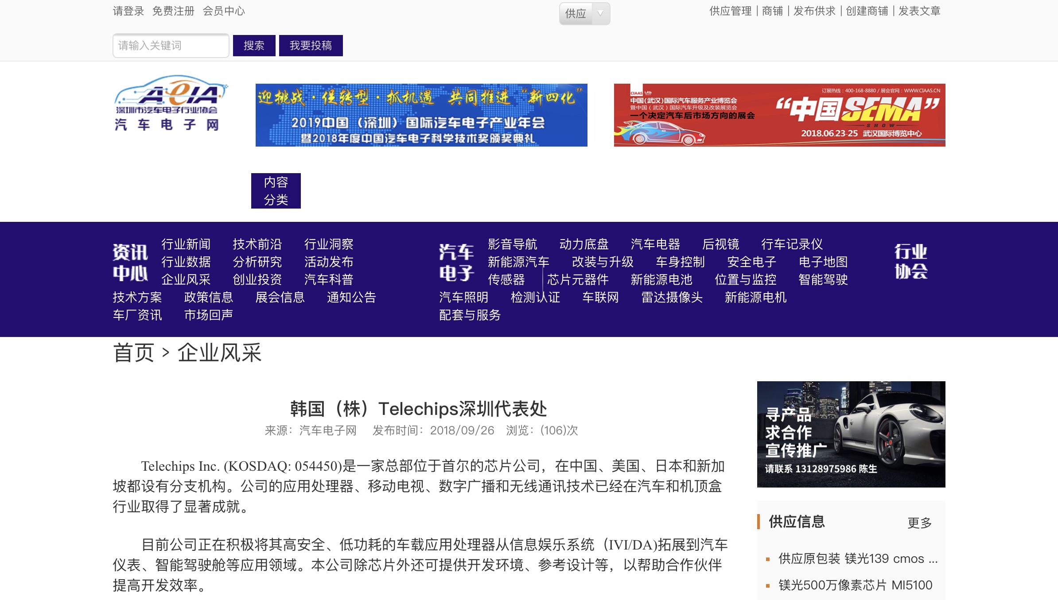This screenshot has width=1058, height=600.
Task: Click the 我要投稿 button
Action: coord(311,46)
